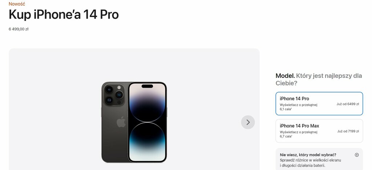This screenshot has width=372, height=170.
Task: Click the iPhone back camera module in image
Action: tap(114, 95)
